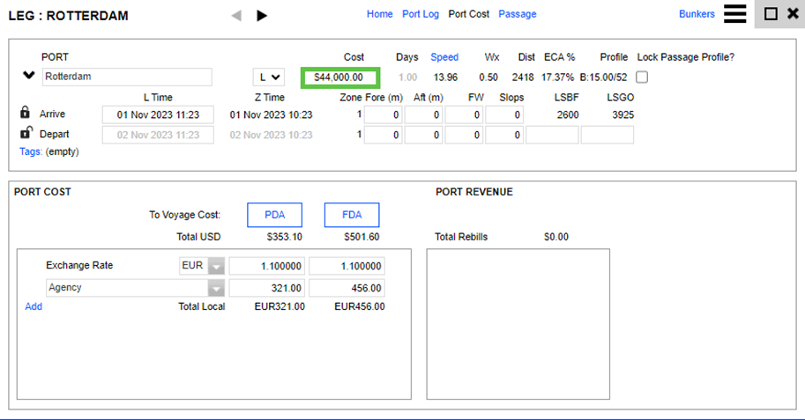Viewport: 805px width, 420px height.
Task: Click the $44,000.00 Cost field
Action: [339, 77]
